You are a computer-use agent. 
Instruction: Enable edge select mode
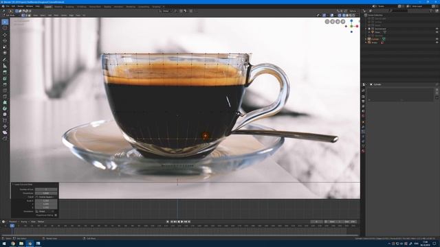click(x=26, y=15)
